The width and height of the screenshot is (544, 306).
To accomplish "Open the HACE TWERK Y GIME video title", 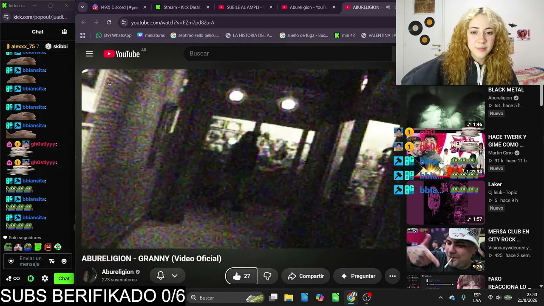I will 507,141.
